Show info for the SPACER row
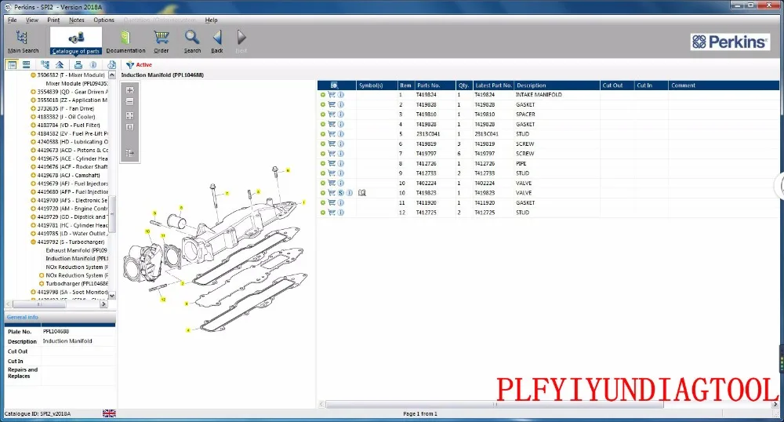The width and height of the screenshot is (784, 422). (341, 115)
